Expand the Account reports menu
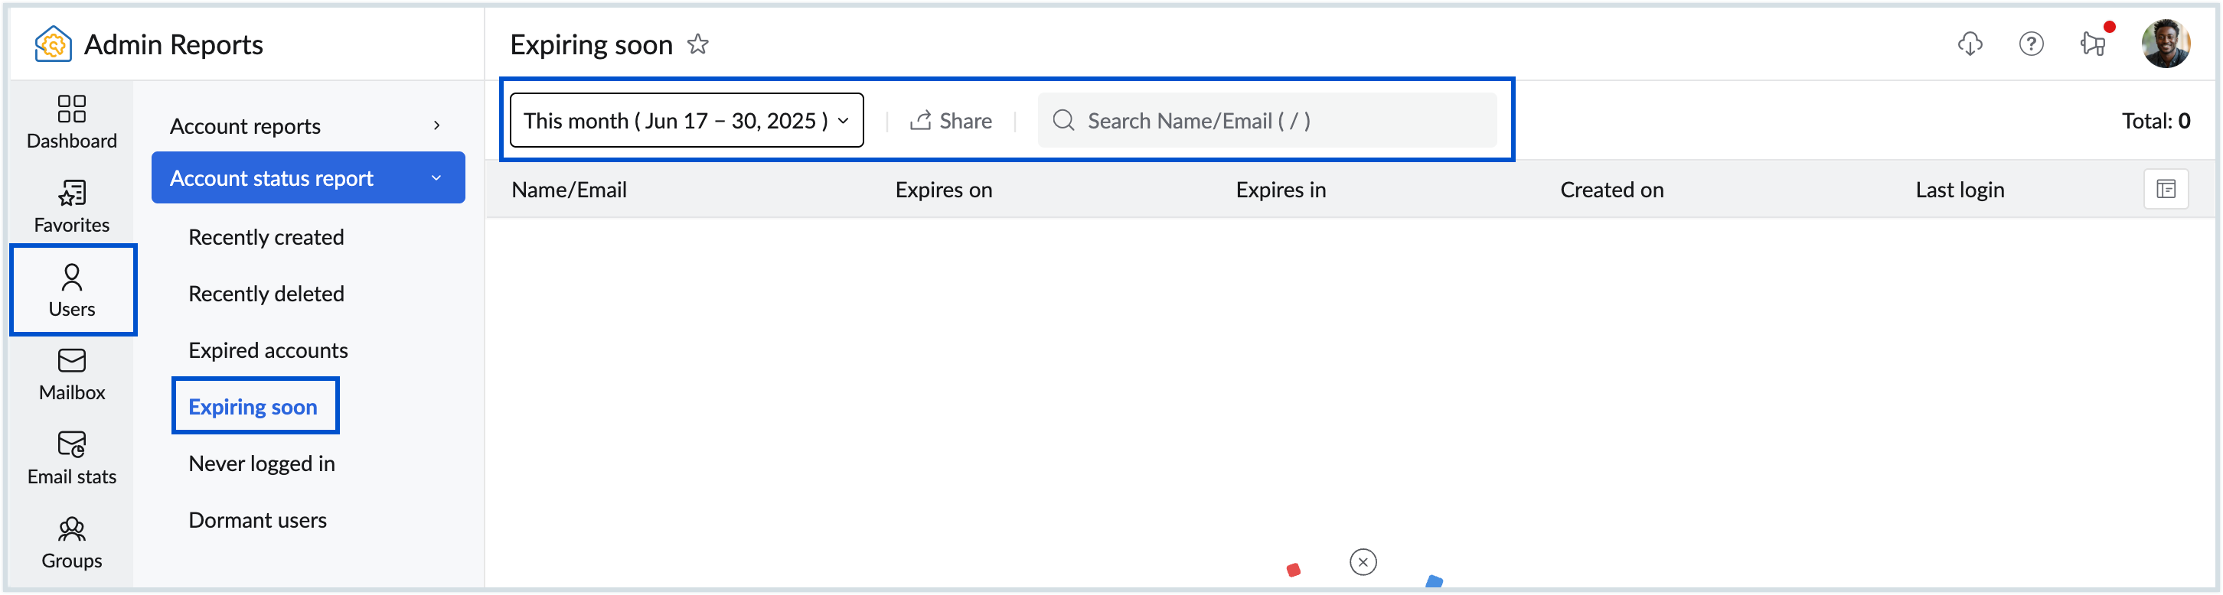The width and height of the screenshot is (2223, 595). coord(308,126)
